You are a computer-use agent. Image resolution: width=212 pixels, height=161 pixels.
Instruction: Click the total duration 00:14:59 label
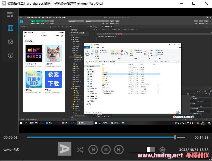pyautogui.click(x=201, y=138)
